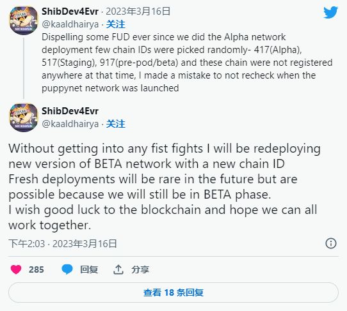This screenshot has width=347, height=311.
Task: Open the 2023年3月16日 date beside first name
Action: coord(138,11)
